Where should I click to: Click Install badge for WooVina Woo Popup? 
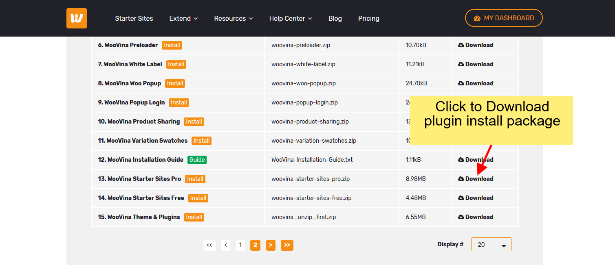tap(175, 83)
